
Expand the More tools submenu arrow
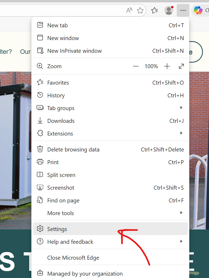181,212
